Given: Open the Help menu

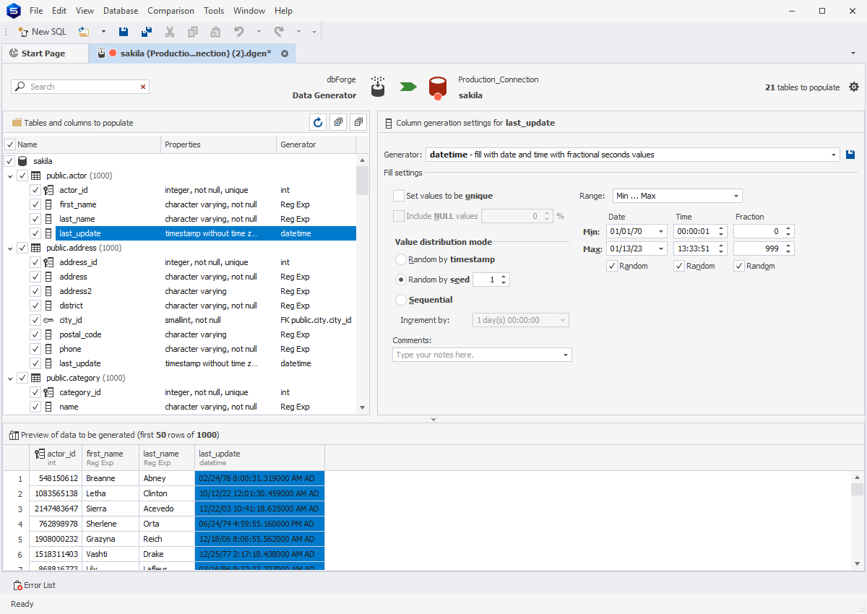Looking at the screenshot, I should (x=283, y=11).
